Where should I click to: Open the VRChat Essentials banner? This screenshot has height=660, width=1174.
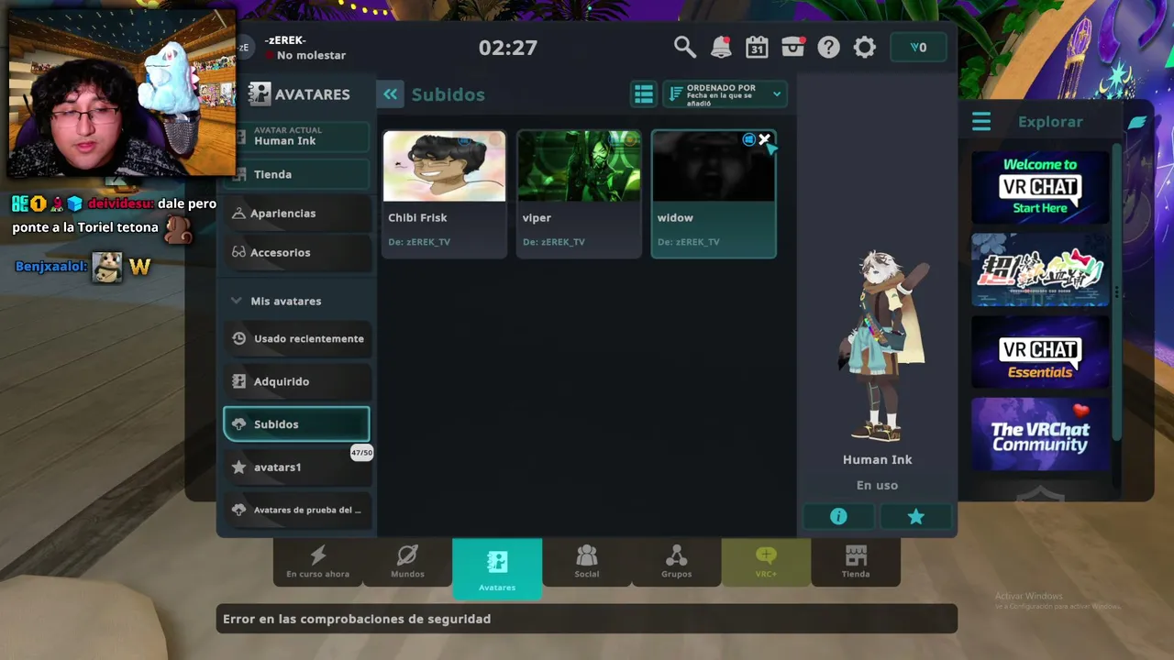click(x=1040, y=352)
